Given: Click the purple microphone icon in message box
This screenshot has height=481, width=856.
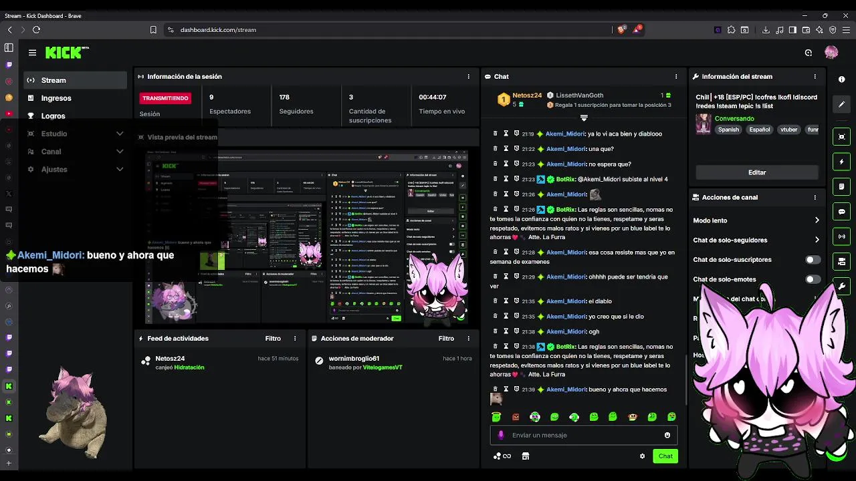Looking at the screenshot, I should point(501,435).
